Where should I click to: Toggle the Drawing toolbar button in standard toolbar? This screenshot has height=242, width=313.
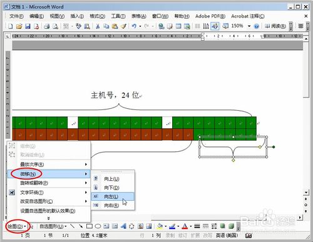click(x=215, y=26)
